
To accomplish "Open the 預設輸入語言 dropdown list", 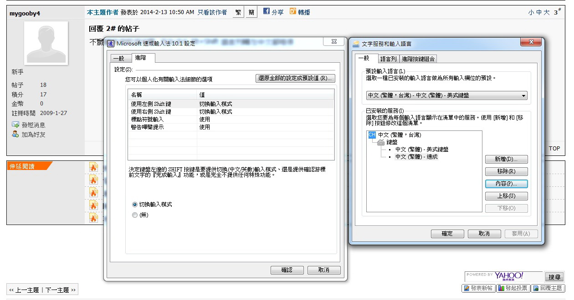I will (447, 96).
